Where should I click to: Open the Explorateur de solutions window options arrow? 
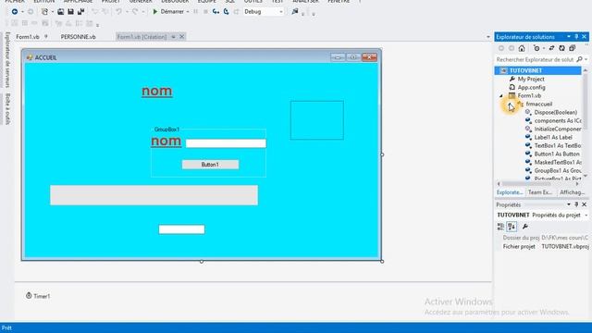click(569, 37)
